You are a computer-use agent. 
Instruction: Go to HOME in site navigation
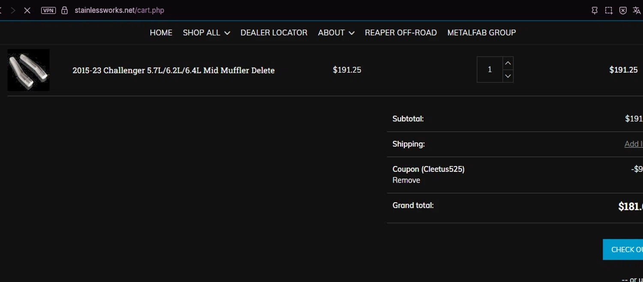[161, 33]
